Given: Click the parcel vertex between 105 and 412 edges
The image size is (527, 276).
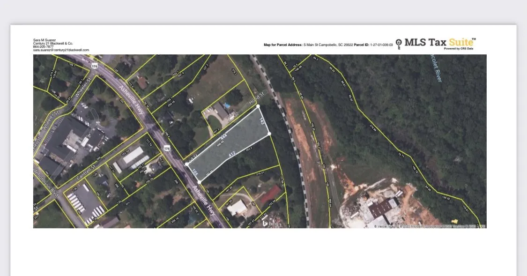Looking at the screenshot, I should pyautogui.click(x=200, y=182).
